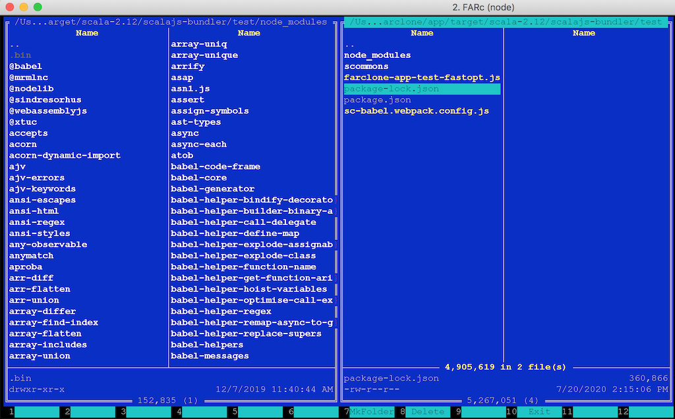675x419 pixels.
Task: Select the scommons folder in right panel
Action: (x=367, y=66)
